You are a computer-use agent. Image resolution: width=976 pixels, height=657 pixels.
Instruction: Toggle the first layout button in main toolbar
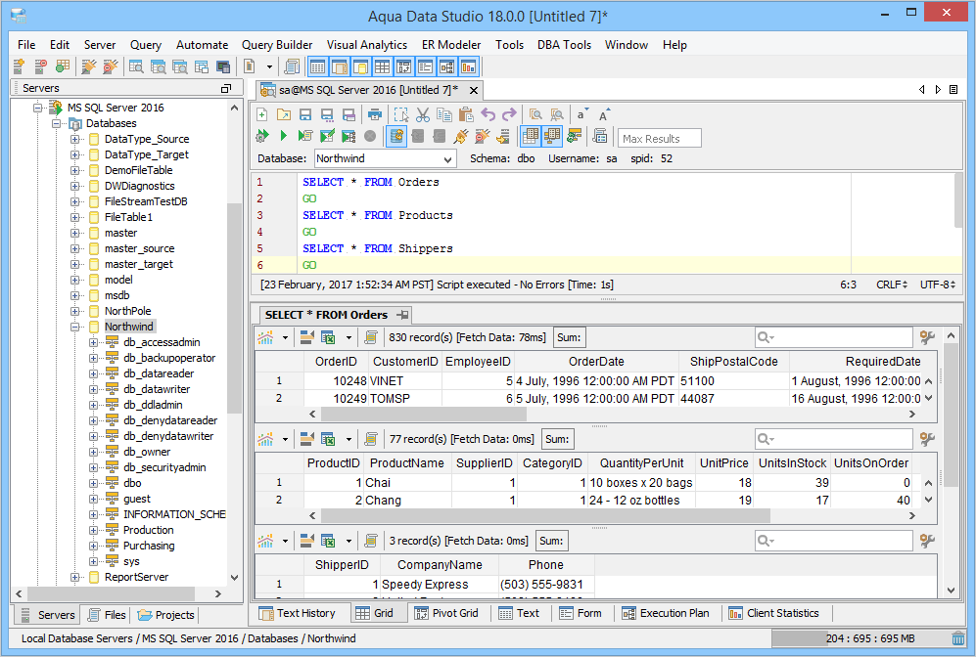click(317, 66)
